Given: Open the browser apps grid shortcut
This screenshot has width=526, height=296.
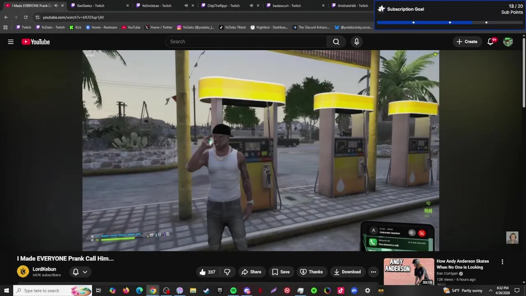Looking at the screenshot, I should click(x=5, y=28).
